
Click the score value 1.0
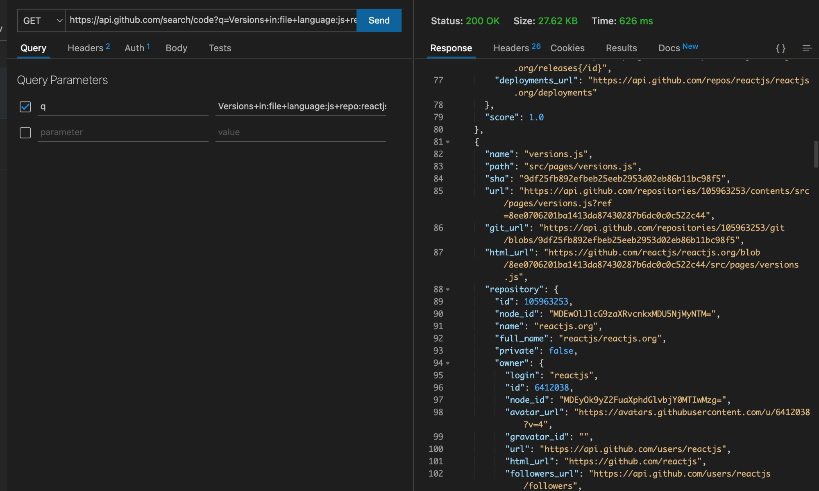536,118
